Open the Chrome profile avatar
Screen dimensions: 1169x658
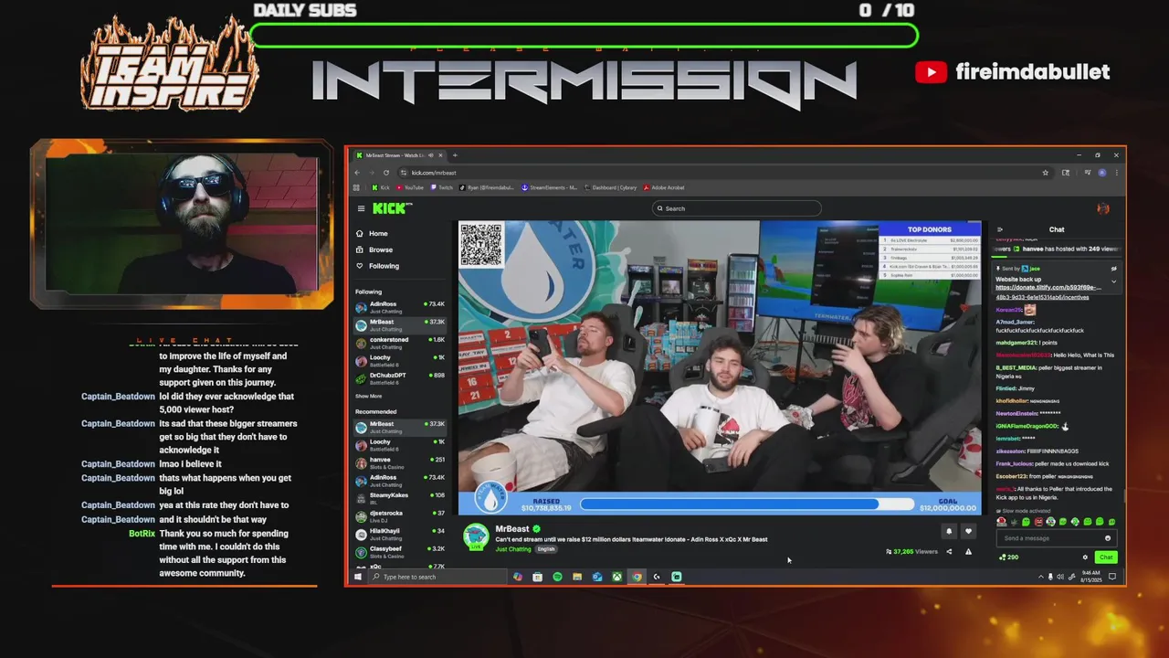pyautogui.click(x=1101, y=173)
